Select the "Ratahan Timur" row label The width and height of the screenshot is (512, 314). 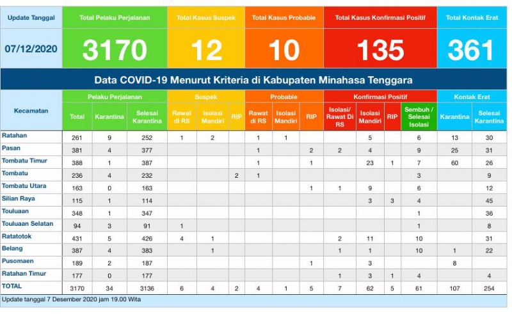pos(24,274)
